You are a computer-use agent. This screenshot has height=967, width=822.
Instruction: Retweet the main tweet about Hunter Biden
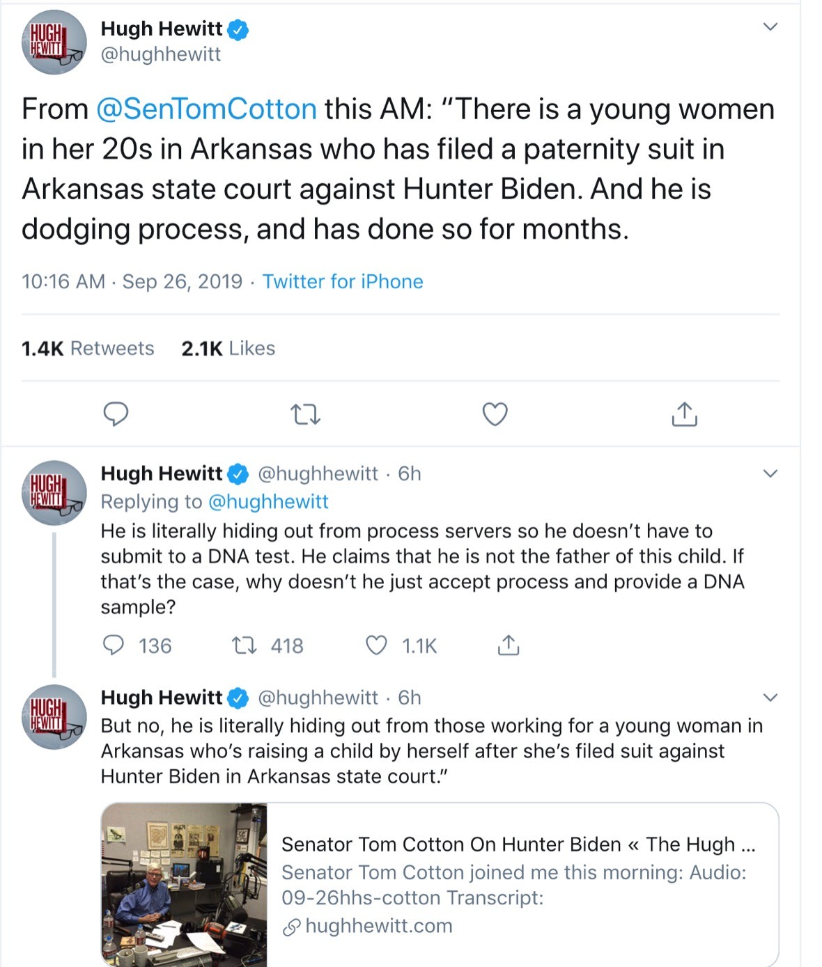(305, 416)
